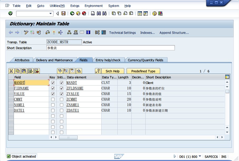Save with the floppy disk icon
Viewport: 239px width, 161px height.
tap(63, 13)
